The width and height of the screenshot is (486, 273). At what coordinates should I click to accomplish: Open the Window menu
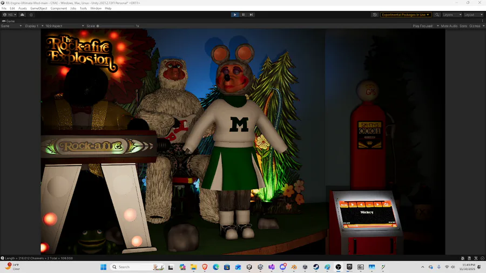[x=96, y=8]
